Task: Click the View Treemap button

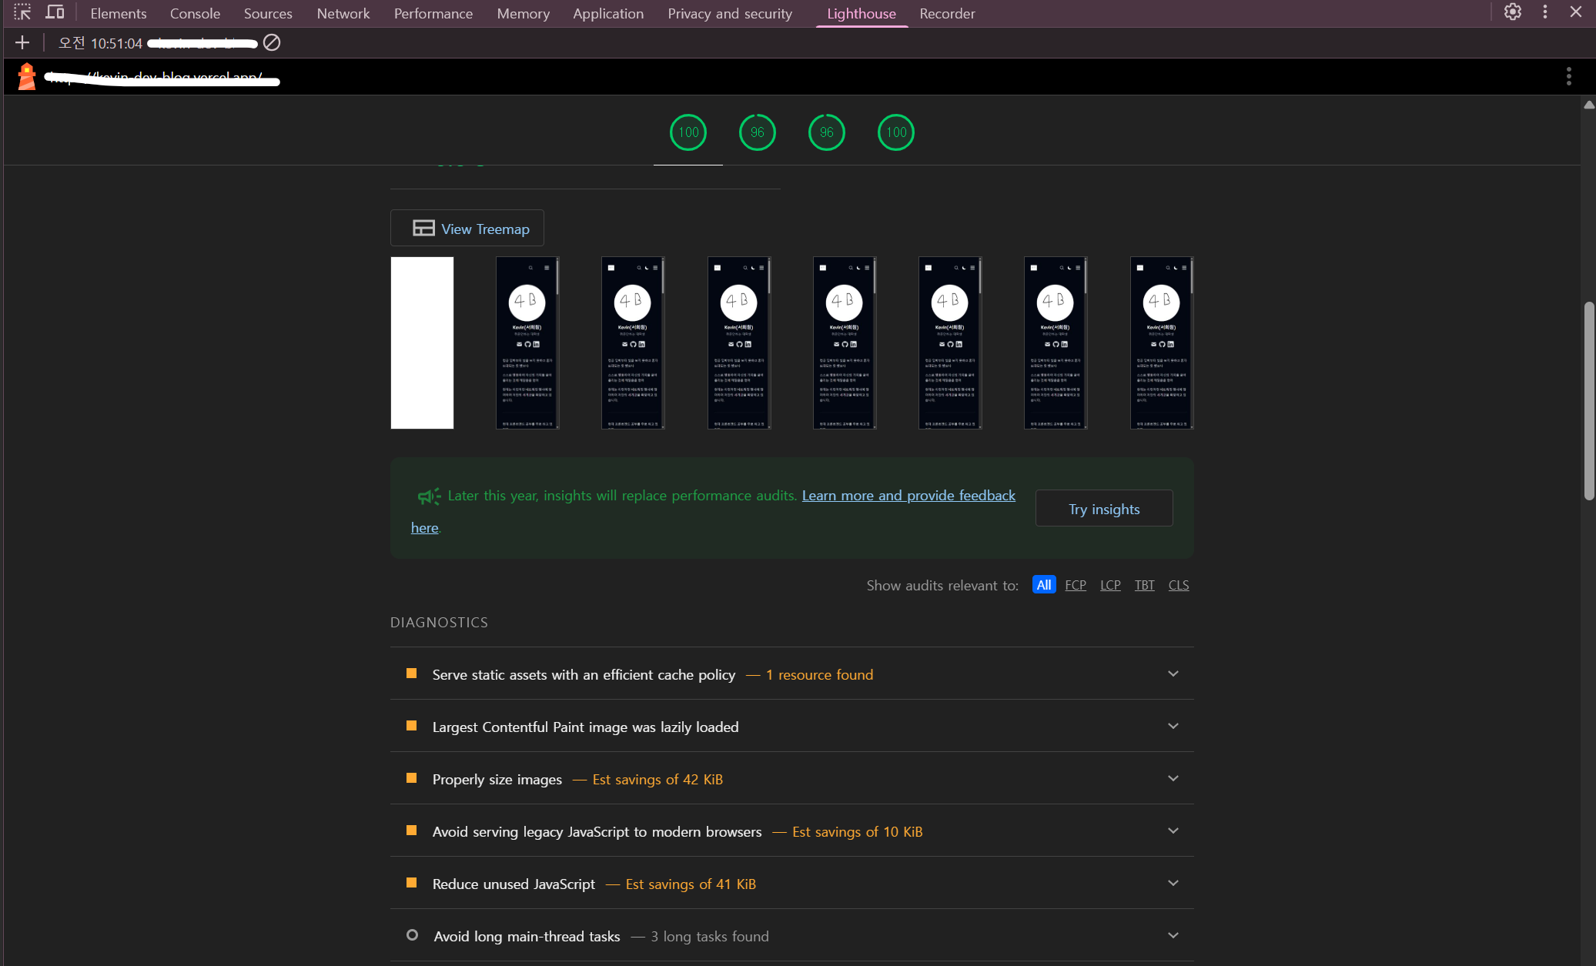Action: pyautogui.click(x=467, y=229)
